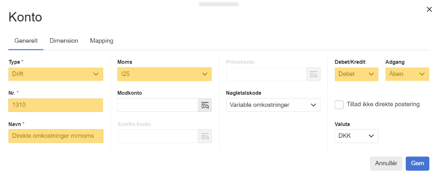The height and width of the screenshot is (178, 437).
Task: Click the Navn field with Direkte omkostninger
Action: tap(56, 136)
